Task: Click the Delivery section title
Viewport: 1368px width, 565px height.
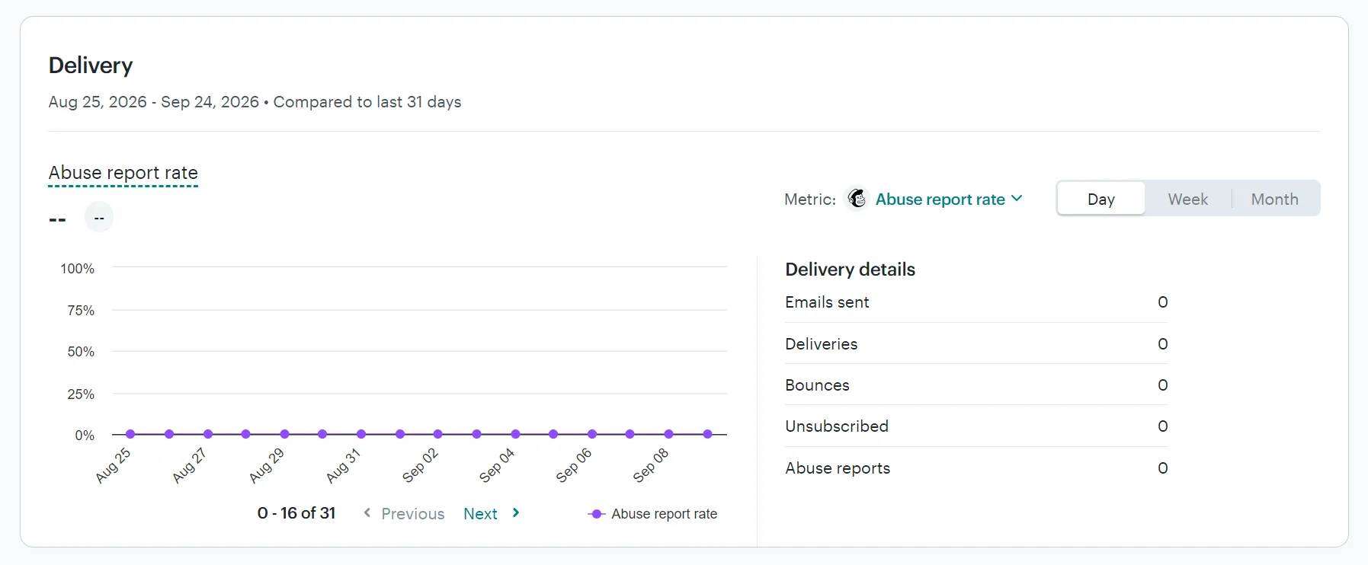Action: pyautogui.click(x=91, y=65)
